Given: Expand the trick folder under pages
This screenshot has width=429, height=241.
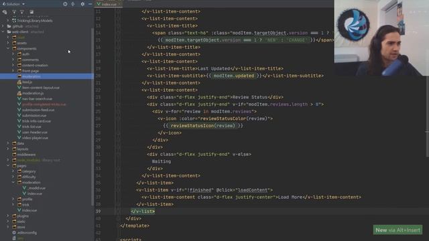Looking at the screenshot, I should 13,205.
